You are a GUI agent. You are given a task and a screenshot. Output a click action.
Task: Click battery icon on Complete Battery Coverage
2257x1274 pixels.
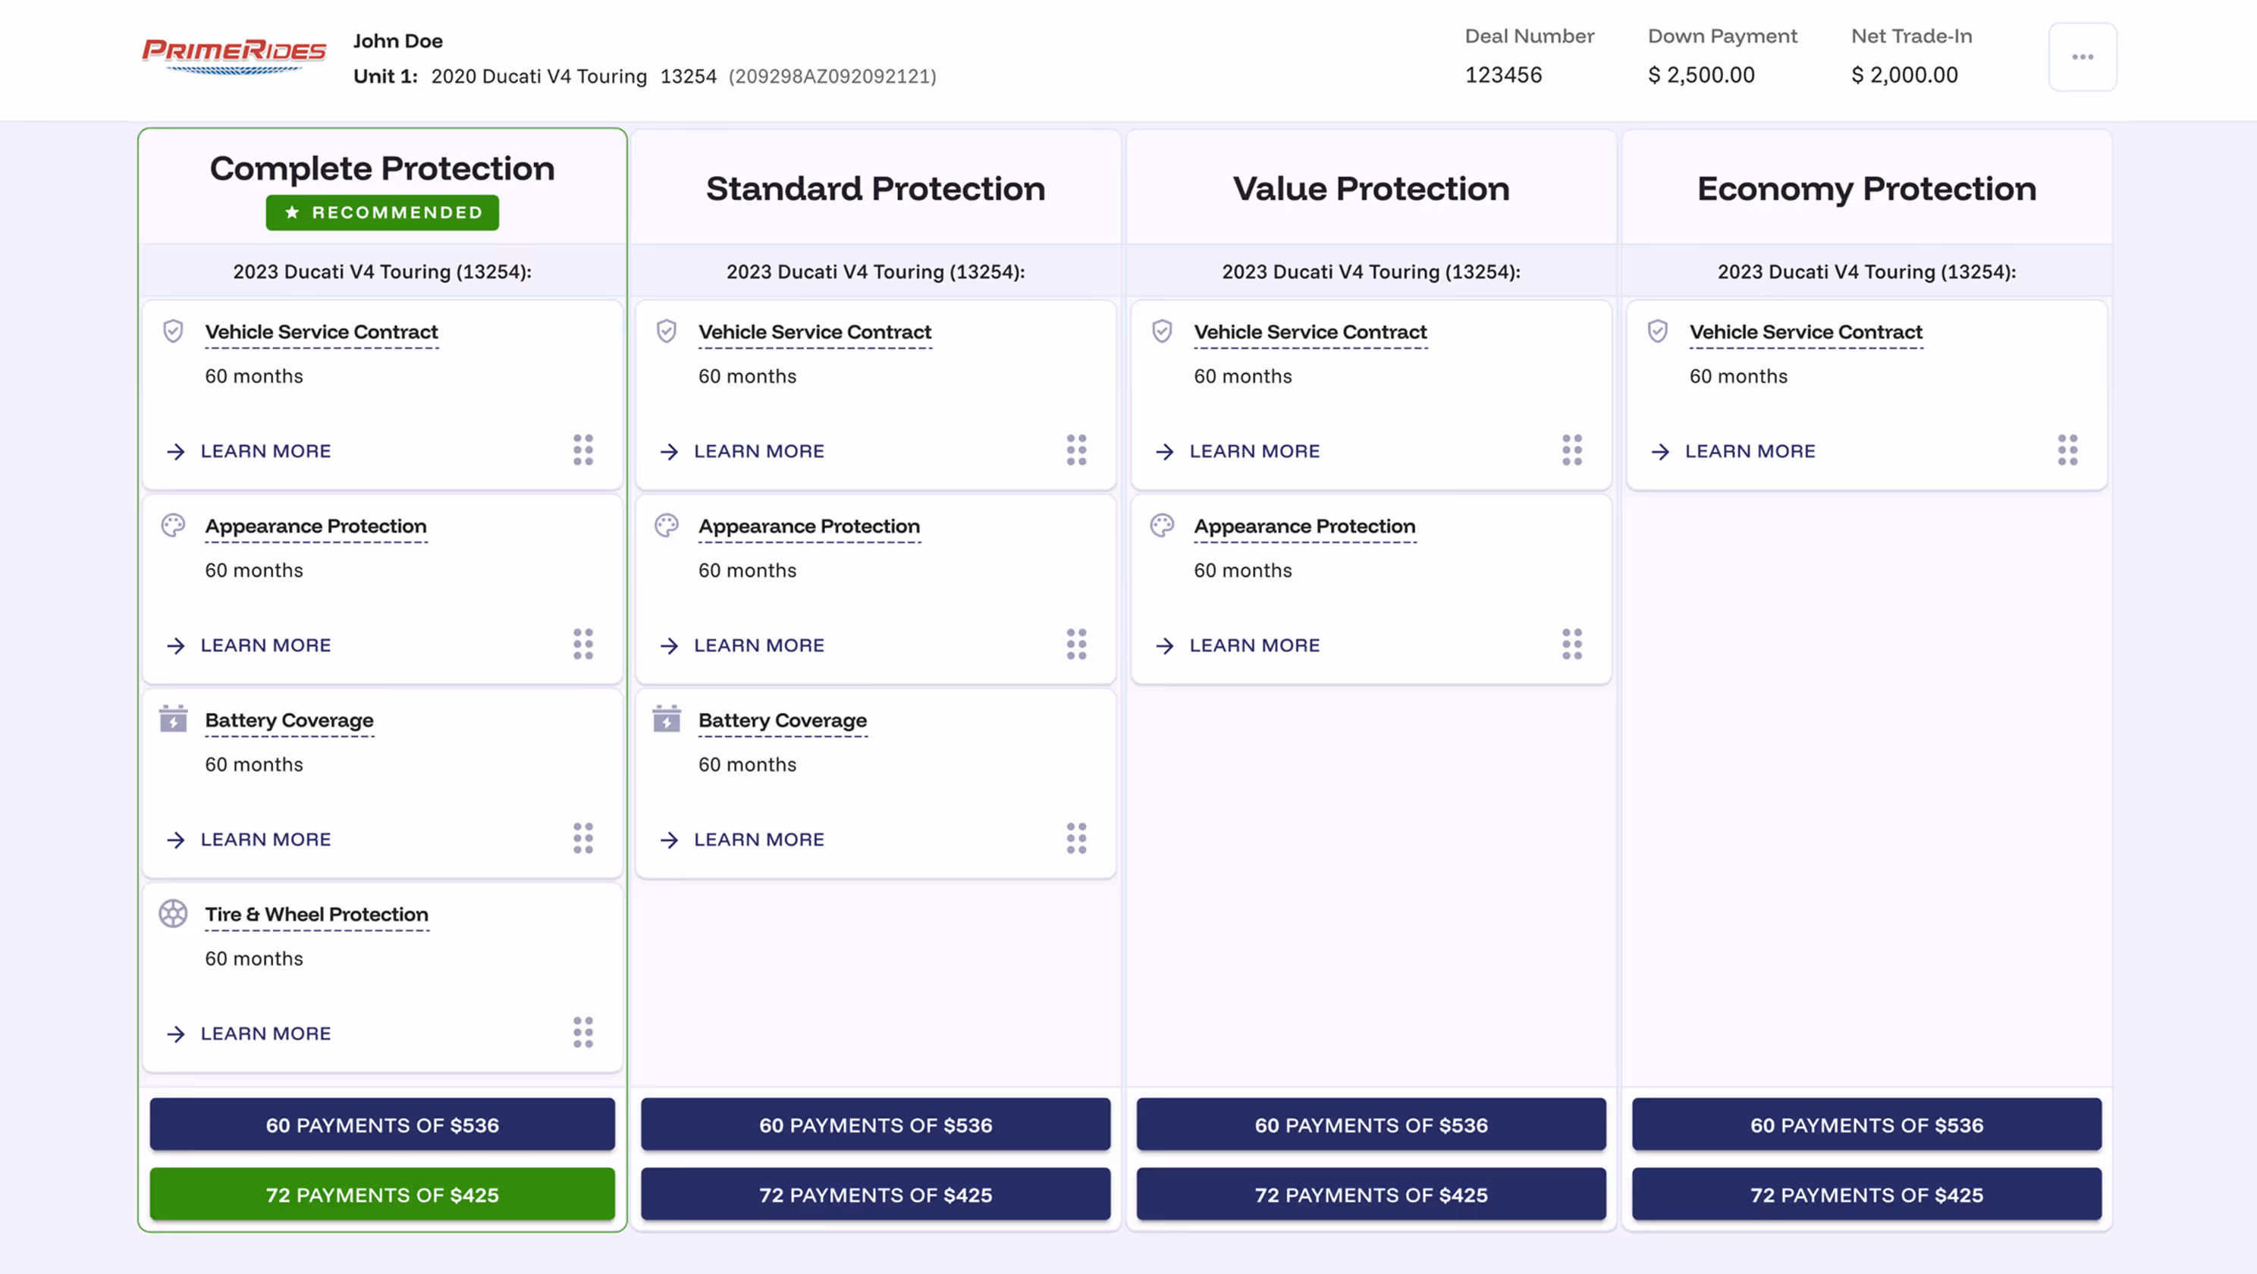[174, 720]
